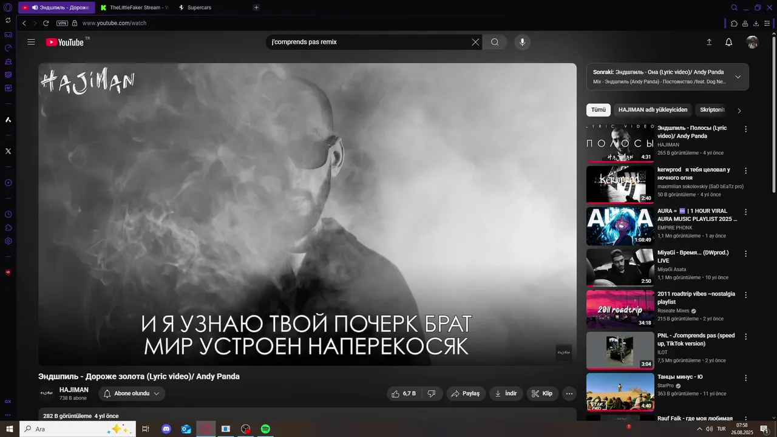Open options menu for Эндшпиль - Полосы video
Screen dimensions: 777x437
746,129
